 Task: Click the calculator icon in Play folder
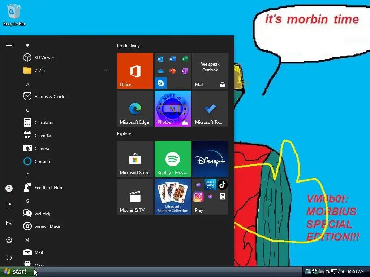point(222,197)
